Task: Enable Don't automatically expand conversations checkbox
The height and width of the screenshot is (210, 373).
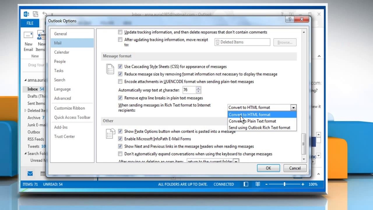Action: [120, 154]
